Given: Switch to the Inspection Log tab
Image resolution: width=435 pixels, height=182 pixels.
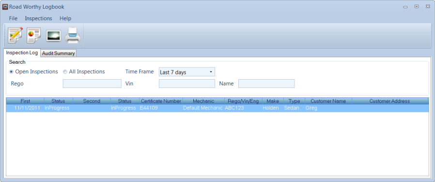Looking at the screenshot, I should pyautogui.click(x=22, y=53).
